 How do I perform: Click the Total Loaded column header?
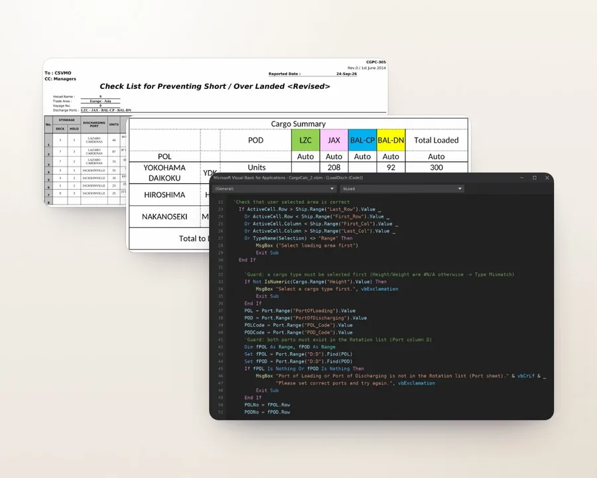click(x=436, y=140)
